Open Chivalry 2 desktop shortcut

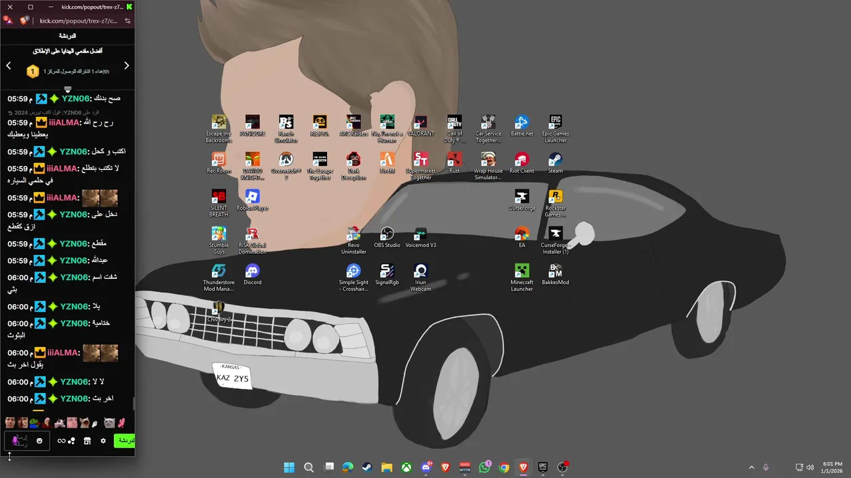[219, 311]
